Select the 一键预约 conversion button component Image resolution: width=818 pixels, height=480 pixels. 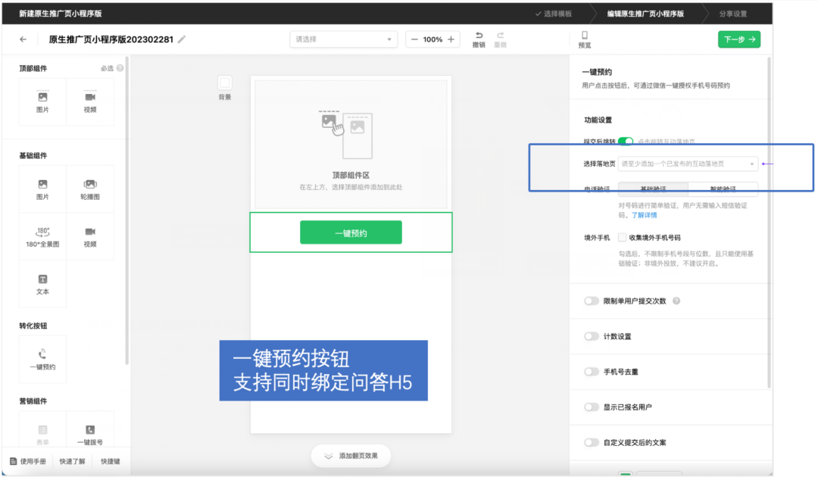point(42,358)
